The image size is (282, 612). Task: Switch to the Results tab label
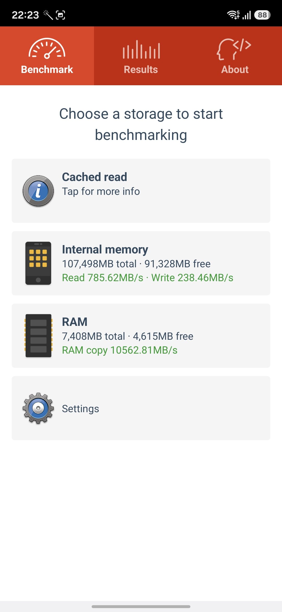(141, 70)
